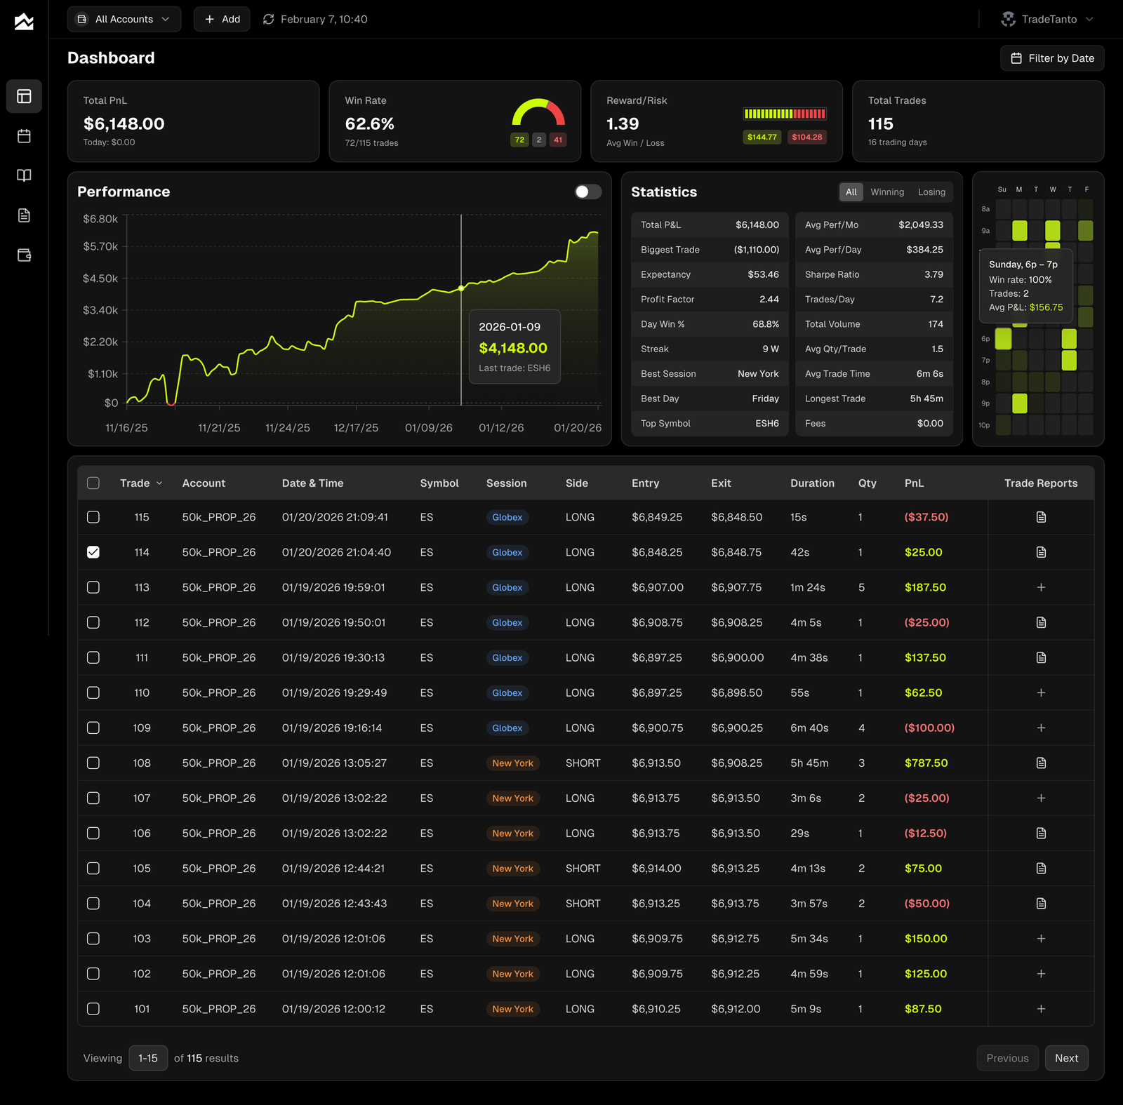1123x1105 pixels.
Task: Check the select-all checkbox in table header
Action: pyautogui.click(x=93, y=483)
